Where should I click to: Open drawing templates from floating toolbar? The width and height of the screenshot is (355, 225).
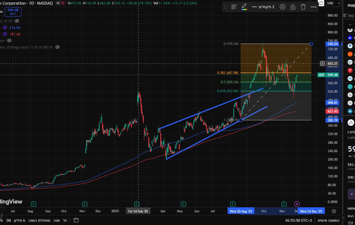point(234,7)
